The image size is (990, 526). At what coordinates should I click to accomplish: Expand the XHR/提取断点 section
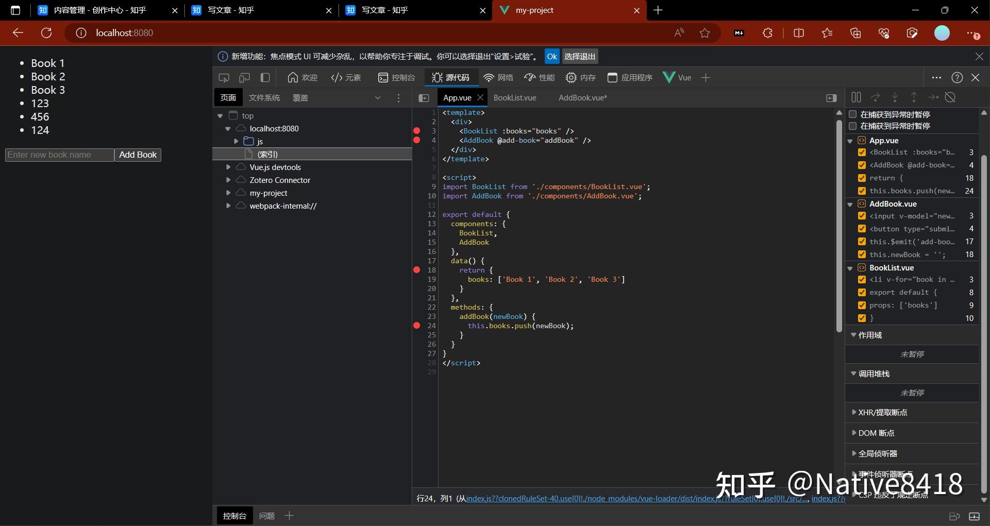pyautogui.click(x=854, y=412)
